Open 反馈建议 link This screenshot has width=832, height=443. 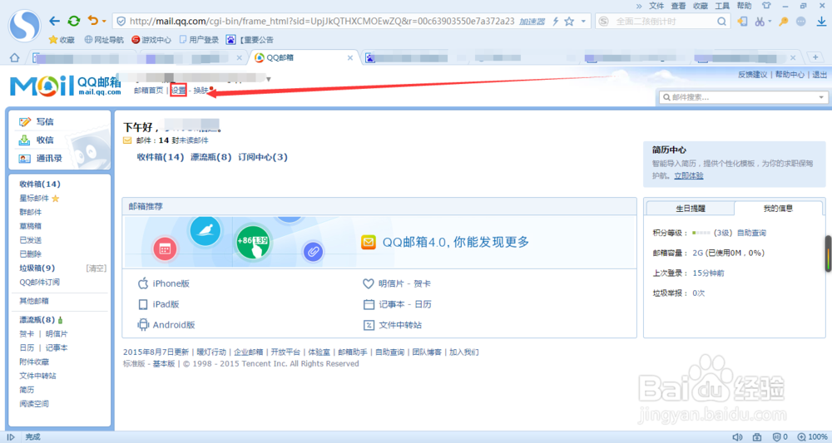click(752, 75)
